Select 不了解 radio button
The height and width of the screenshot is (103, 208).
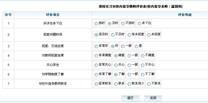(x=143, y=75)
